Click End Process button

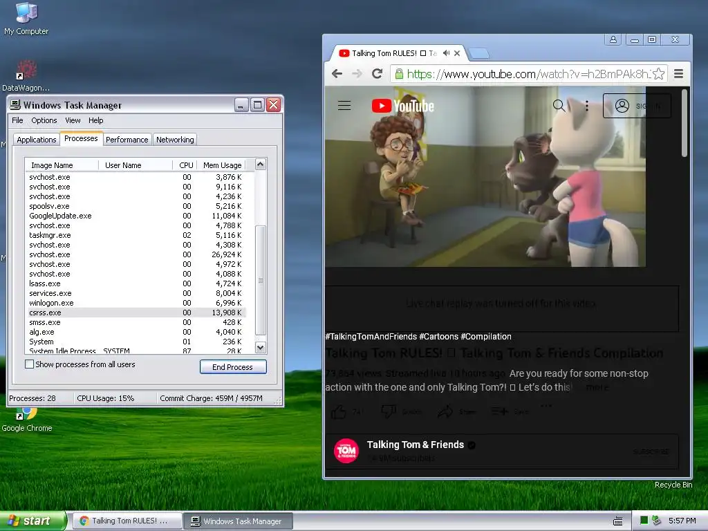233,367
